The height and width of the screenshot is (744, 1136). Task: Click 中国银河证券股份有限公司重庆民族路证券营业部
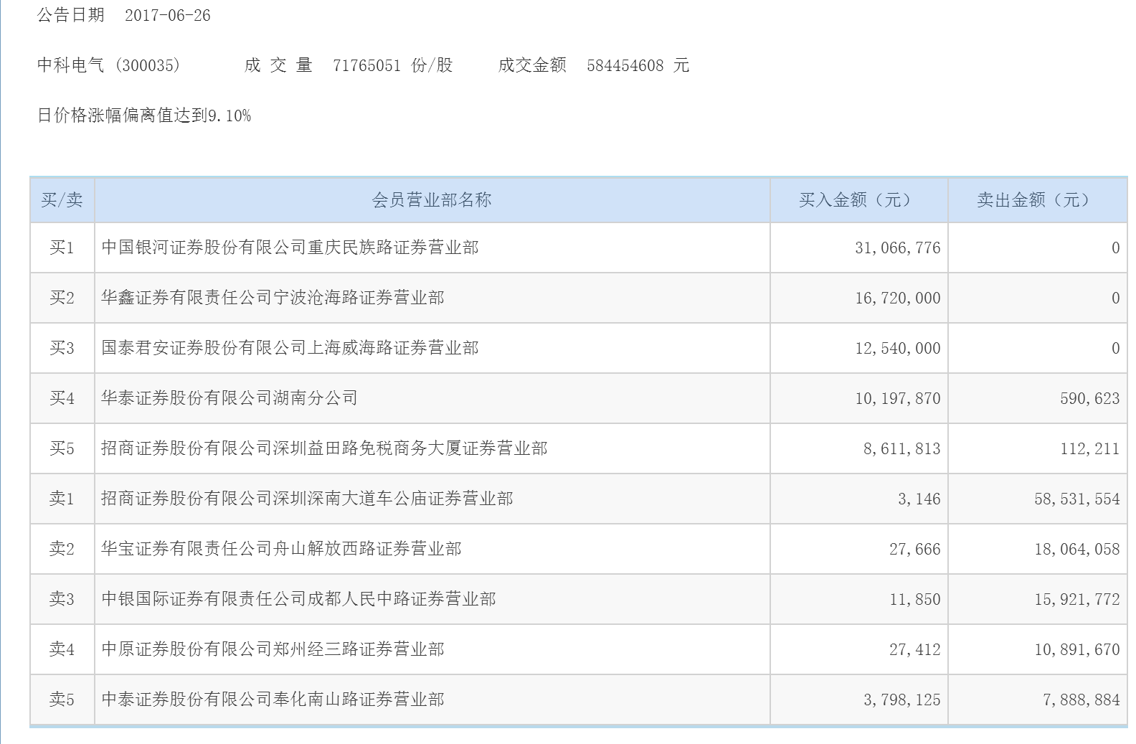(290, 248)
